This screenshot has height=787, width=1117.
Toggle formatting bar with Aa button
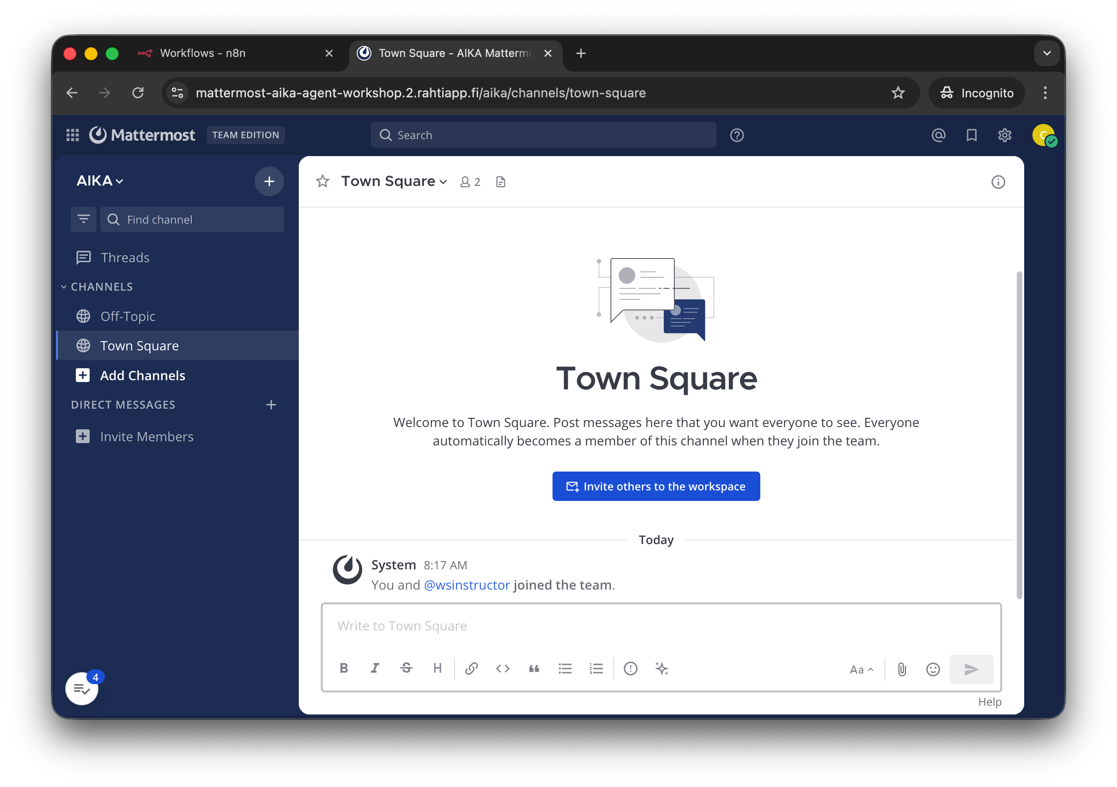coord(861,669)
